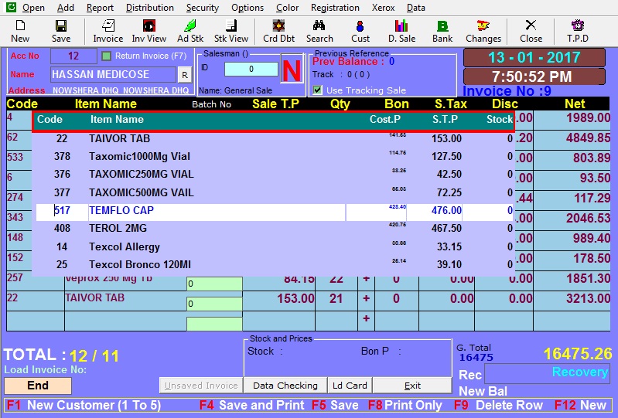The height and width of the screenshot is (418, 618).
Task: Select Texcol Bronco 120Ml in lookup list
Action: 274,264
